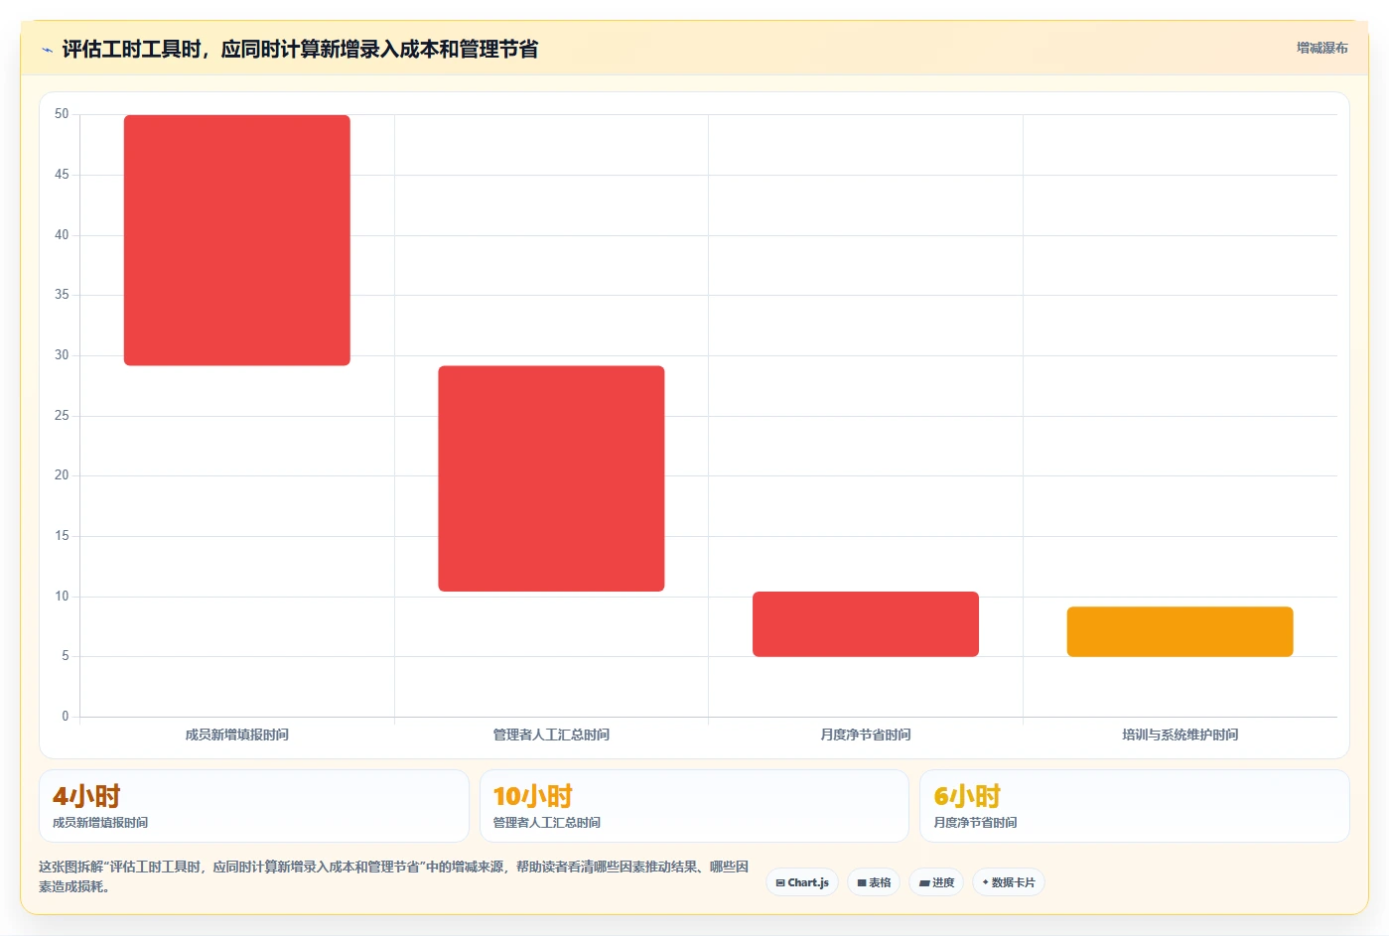Screen dimensions: 1389x936
Task: Click the lightning icon beside the title
Action: point(47,50)
